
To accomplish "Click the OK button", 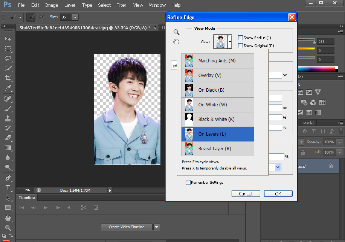I will click(x=278, y=194).
